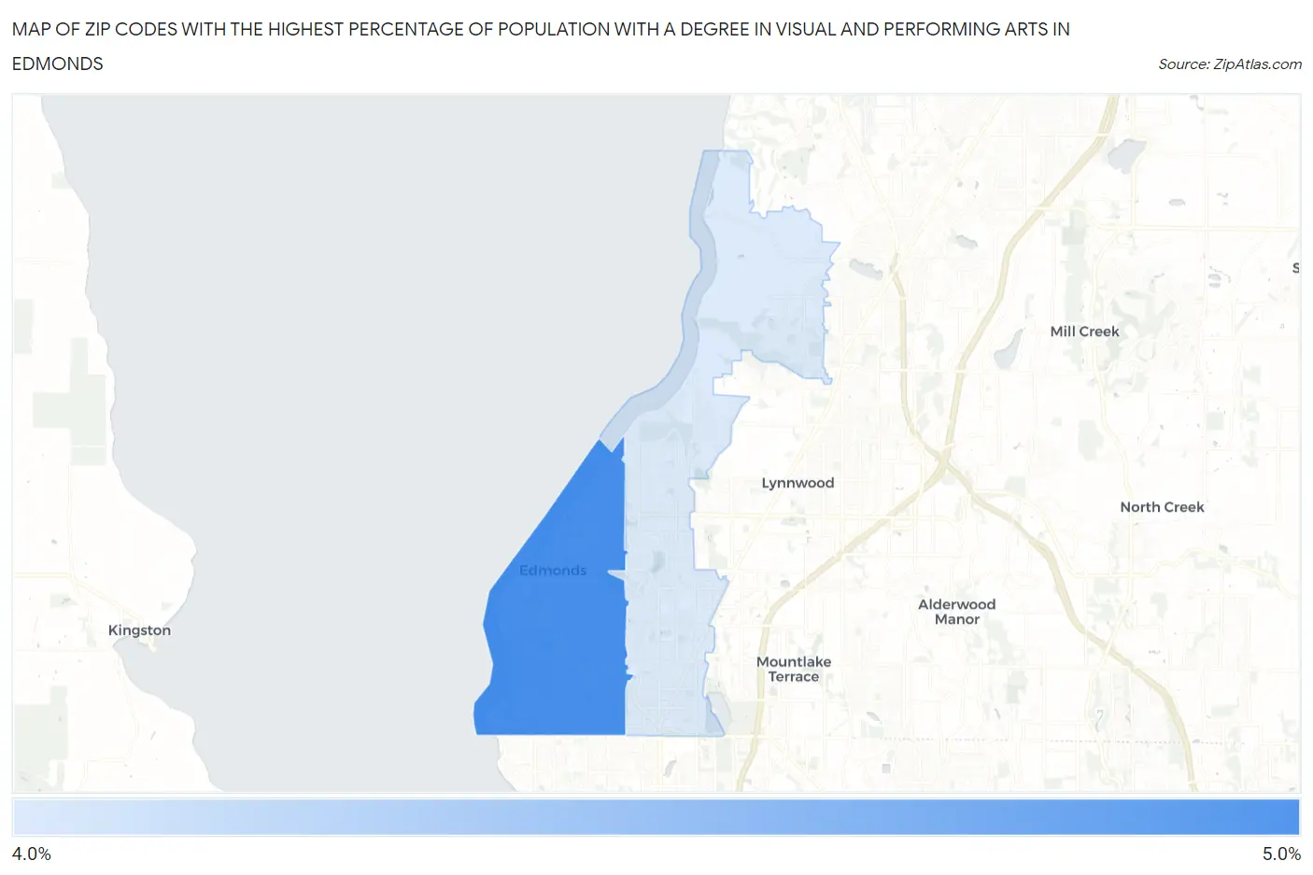Image resolution: width=1313 pixels, height=875 pixels.
Task: Click the Mountlake Terrace map label
Action: tap(794, 670)
